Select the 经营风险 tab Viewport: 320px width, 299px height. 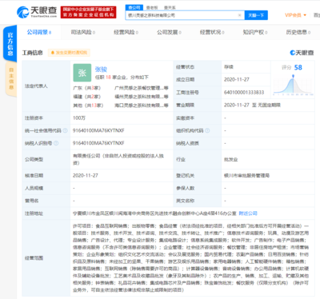tap(126, 32)
